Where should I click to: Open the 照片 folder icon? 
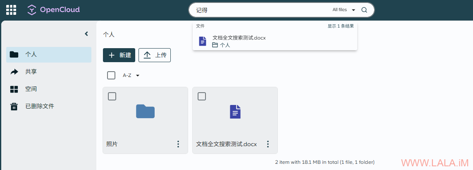[x=145, y=112]
